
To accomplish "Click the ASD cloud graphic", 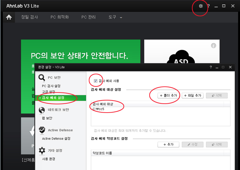I will tap(181, 57).
